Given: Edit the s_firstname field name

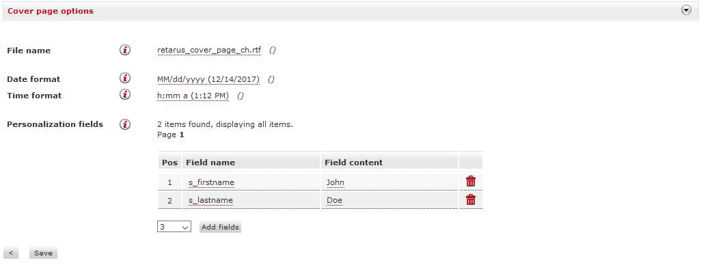Looking at the screenshot, I should (212, 182).
